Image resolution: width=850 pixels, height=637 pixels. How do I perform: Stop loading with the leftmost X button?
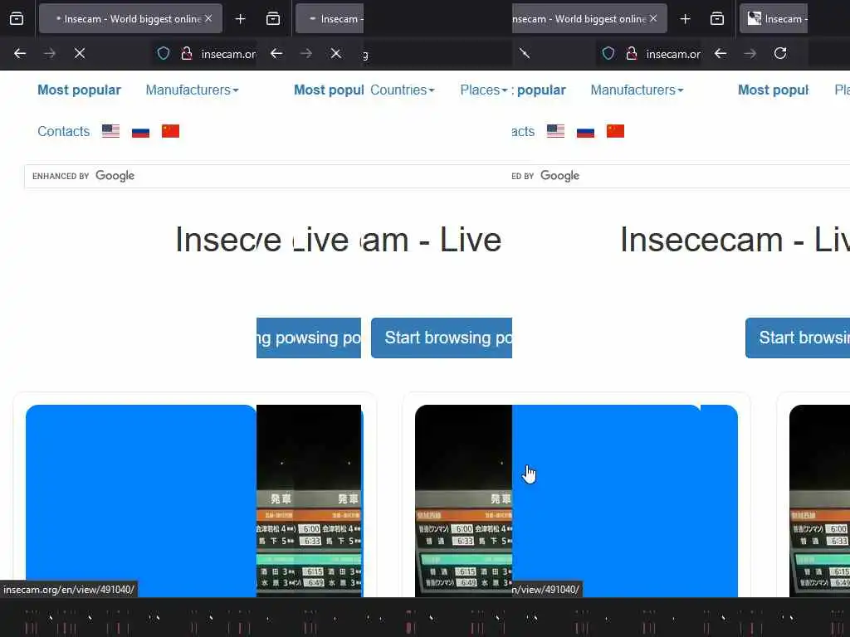[x=80, y=53]
